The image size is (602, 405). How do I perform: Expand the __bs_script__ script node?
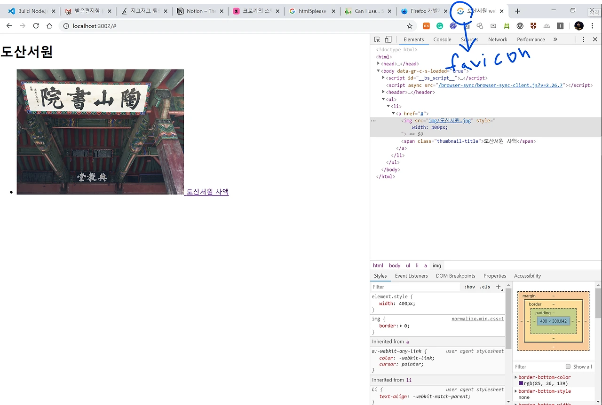tap(384, 78)
